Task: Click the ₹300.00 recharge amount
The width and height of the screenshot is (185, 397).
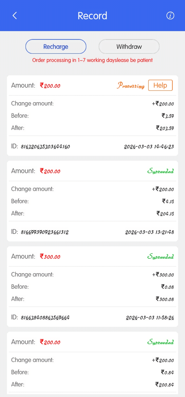Action: click(50, 257)
